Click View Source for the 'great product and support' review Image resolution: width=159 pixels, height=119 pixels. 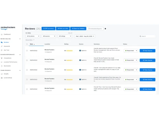coord(148,50)
